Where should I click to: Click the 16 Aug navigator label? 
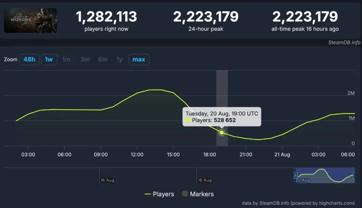107,180
